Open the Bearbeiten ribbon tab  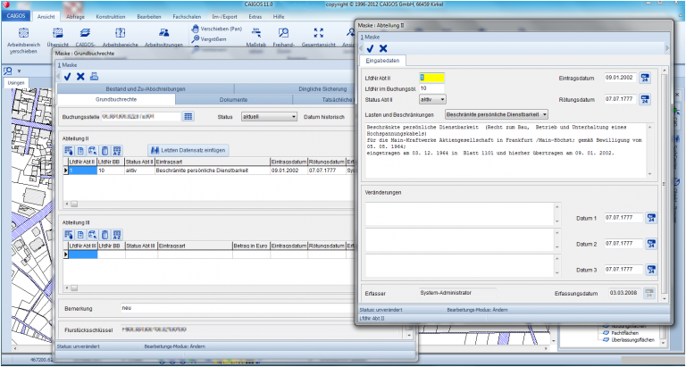point(149,17)
